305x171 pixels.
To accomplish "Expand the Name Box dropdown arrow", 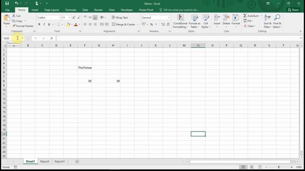I will coord(22,38).
